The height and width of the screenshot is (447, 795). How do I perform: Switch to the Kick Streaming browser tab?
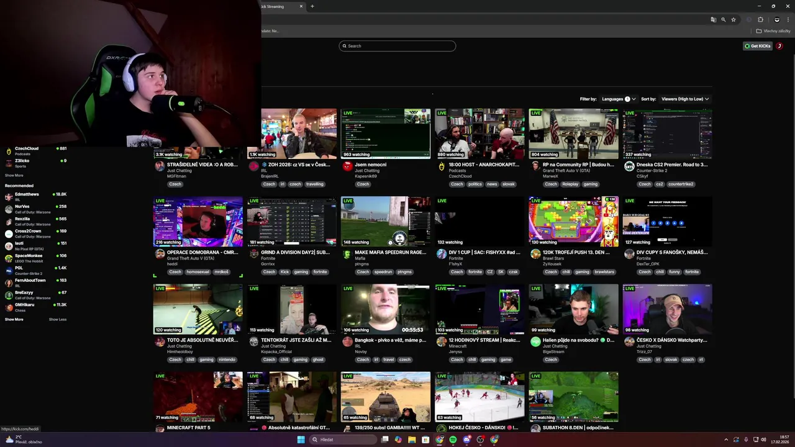(x=279, y=6)
